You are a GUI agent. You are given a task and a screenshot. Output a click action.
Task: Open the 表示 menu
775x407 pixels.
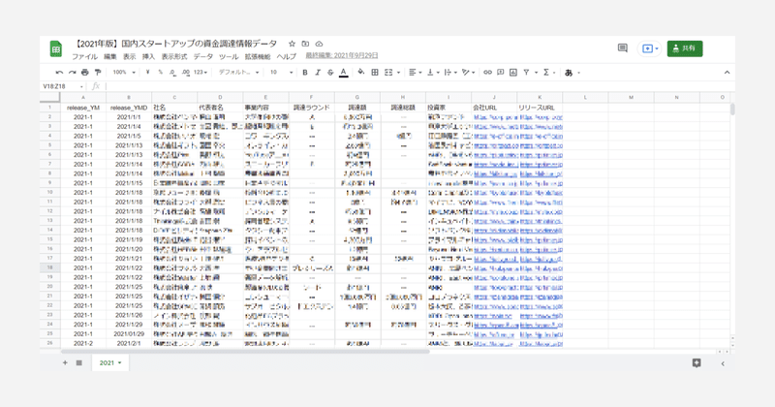tap(130, 56)
